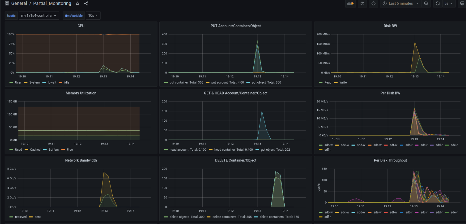Refresh the dashboard now
The height and width of the screenshot is (224, 466).
pos(438,3)
